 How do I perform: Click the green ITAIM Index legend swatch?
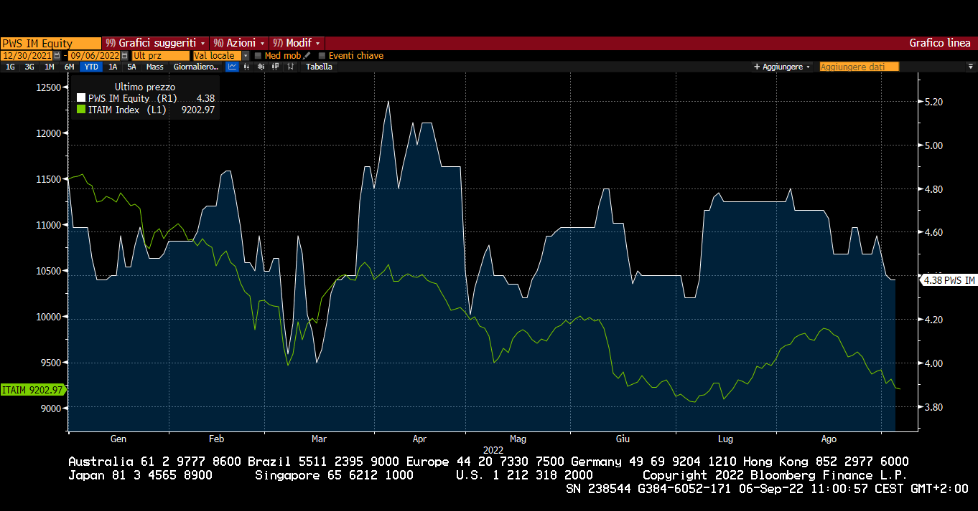pos(81,110)
